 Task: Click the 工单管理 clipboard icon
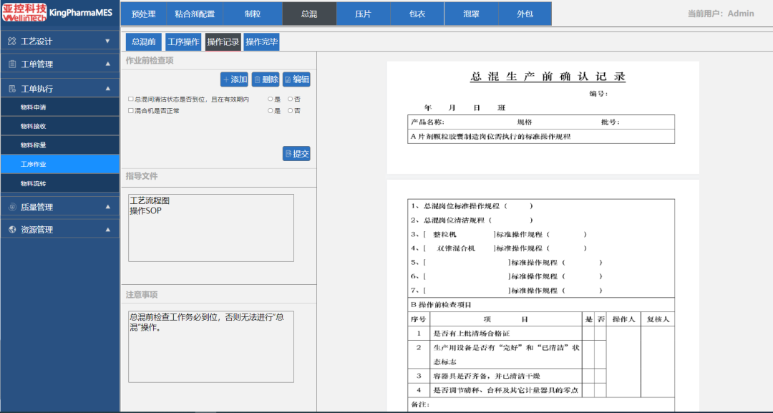click(12, 64)
